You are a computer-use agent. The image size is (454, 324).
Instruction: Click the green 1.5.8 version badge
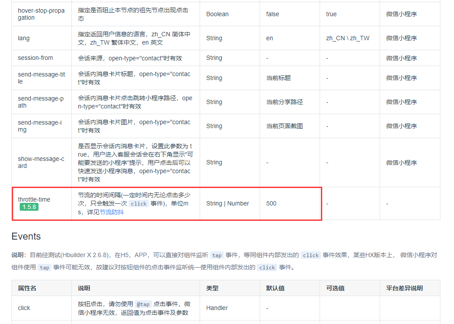(29, 207)
